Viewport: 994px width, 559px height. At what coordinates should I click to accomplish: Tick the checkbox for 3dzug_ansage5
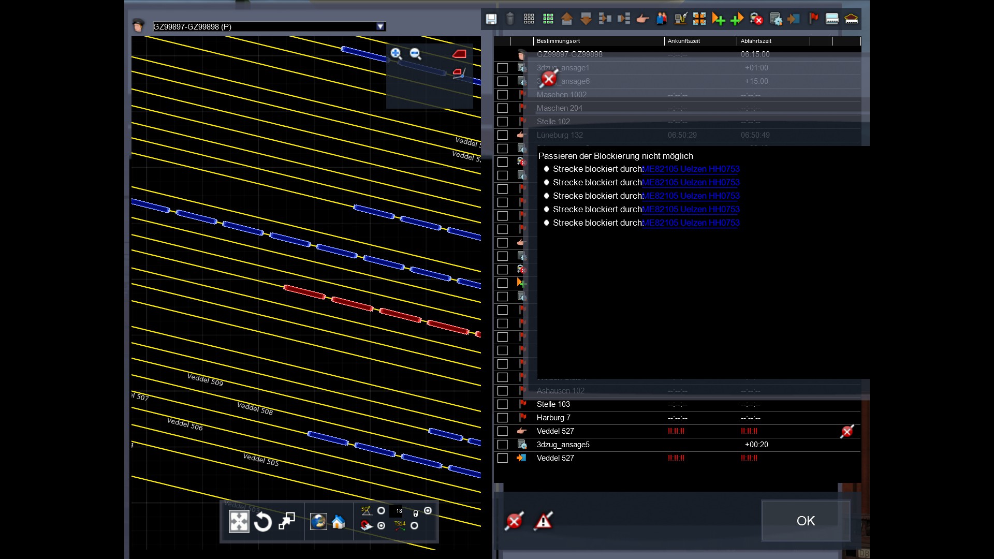tap(502, 445)
